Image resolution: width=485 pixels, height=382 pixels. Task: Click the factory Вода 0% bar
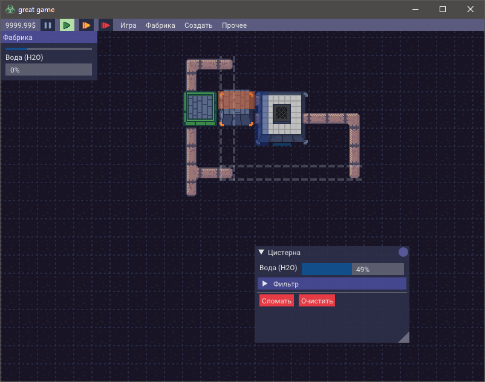tap(48, 70)
